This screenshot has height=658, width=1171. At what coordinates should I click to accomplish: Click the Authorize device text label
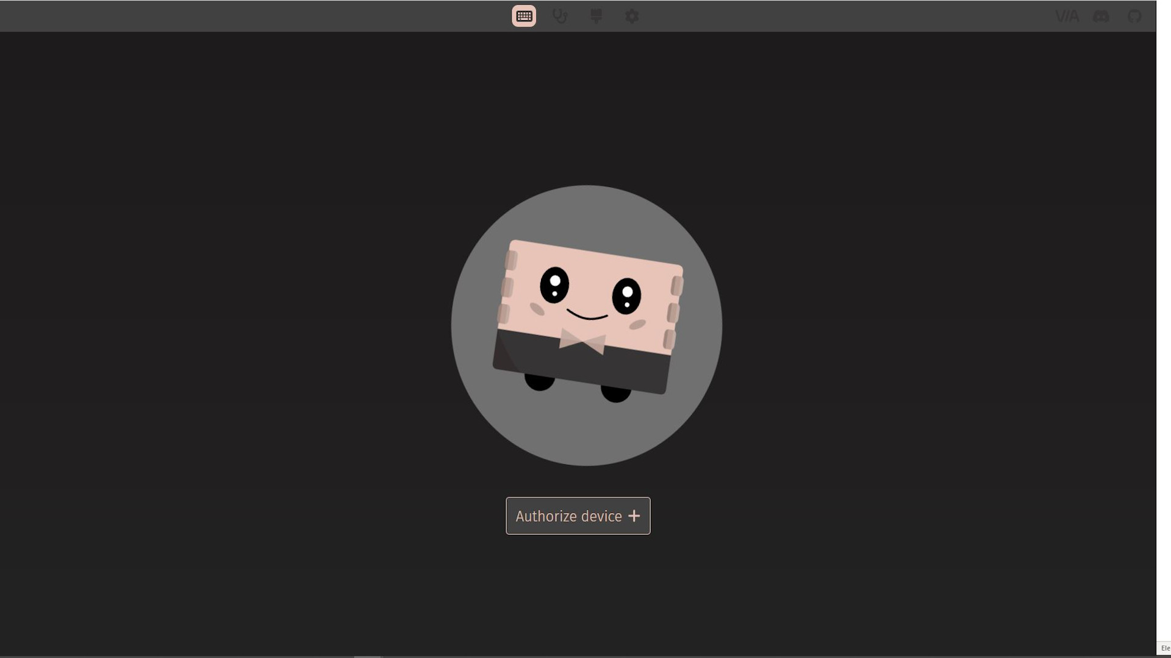point(568,516)
